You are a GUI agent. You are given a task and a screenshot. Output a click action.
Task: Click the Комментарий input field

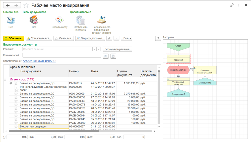[62, 55]
